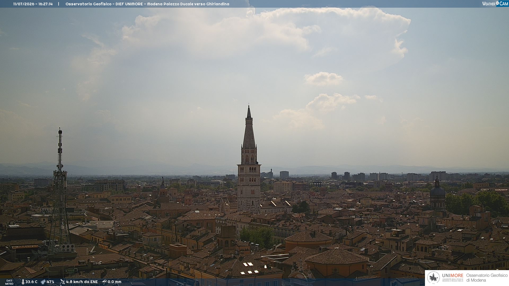This screenshot has height=286, width=509.
Task: Click the 33.6 C temperature reading
Action: (x=31, y=282)
